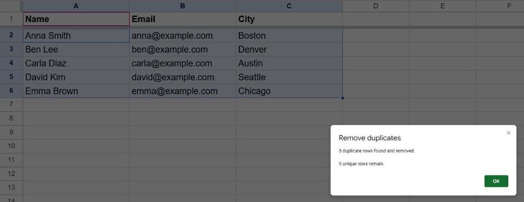
Task: Select column E header
Action: (x=442, y=6)
